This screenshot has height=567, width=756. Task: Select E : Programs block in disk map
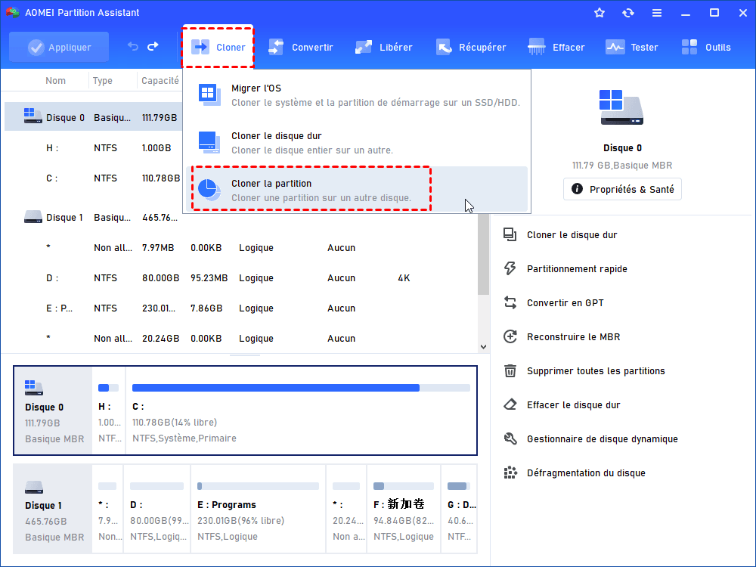coord(259,509)
